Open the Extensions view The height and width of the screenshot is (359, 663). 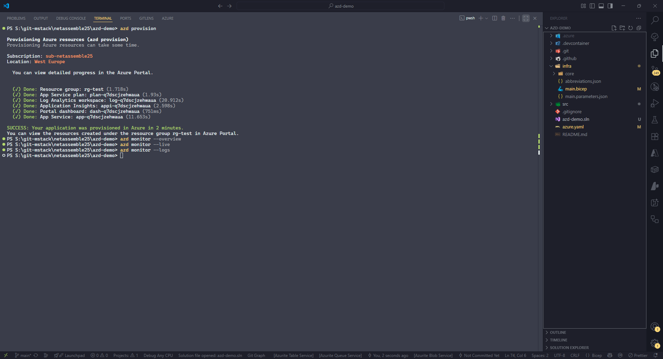click(654, 136)
